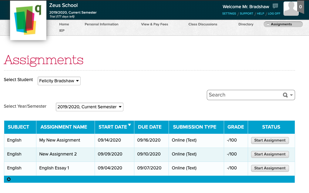Sort by the Grade column

pos(236,127)
